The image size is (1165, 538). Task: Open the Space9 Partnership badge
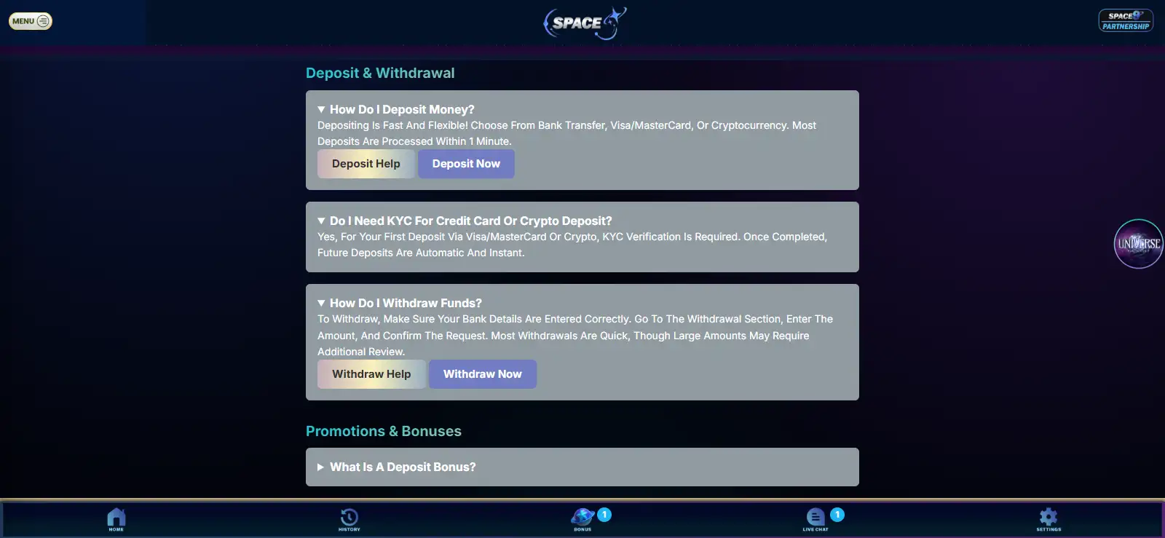1126,20
